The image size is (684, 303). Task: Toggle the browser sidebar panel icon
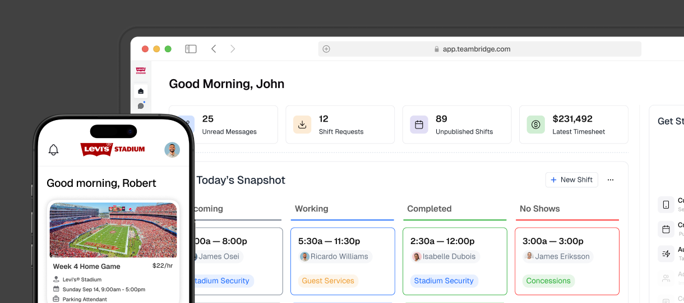[x=191, y=49]
